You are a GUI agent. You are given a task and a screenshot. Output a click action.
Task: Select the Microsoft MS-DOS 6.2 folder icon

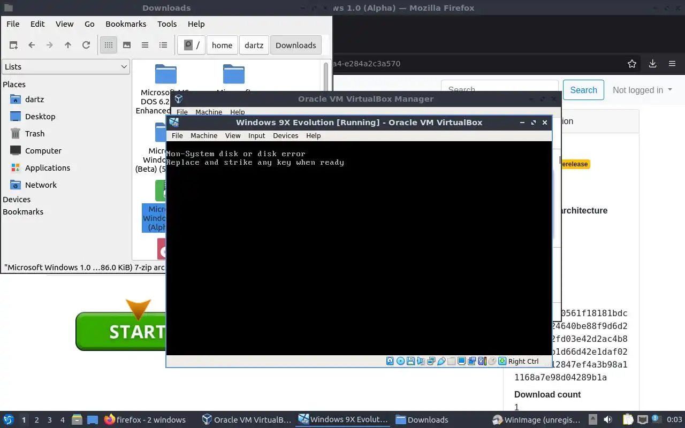pyautogui.click(x=165, y=74)
